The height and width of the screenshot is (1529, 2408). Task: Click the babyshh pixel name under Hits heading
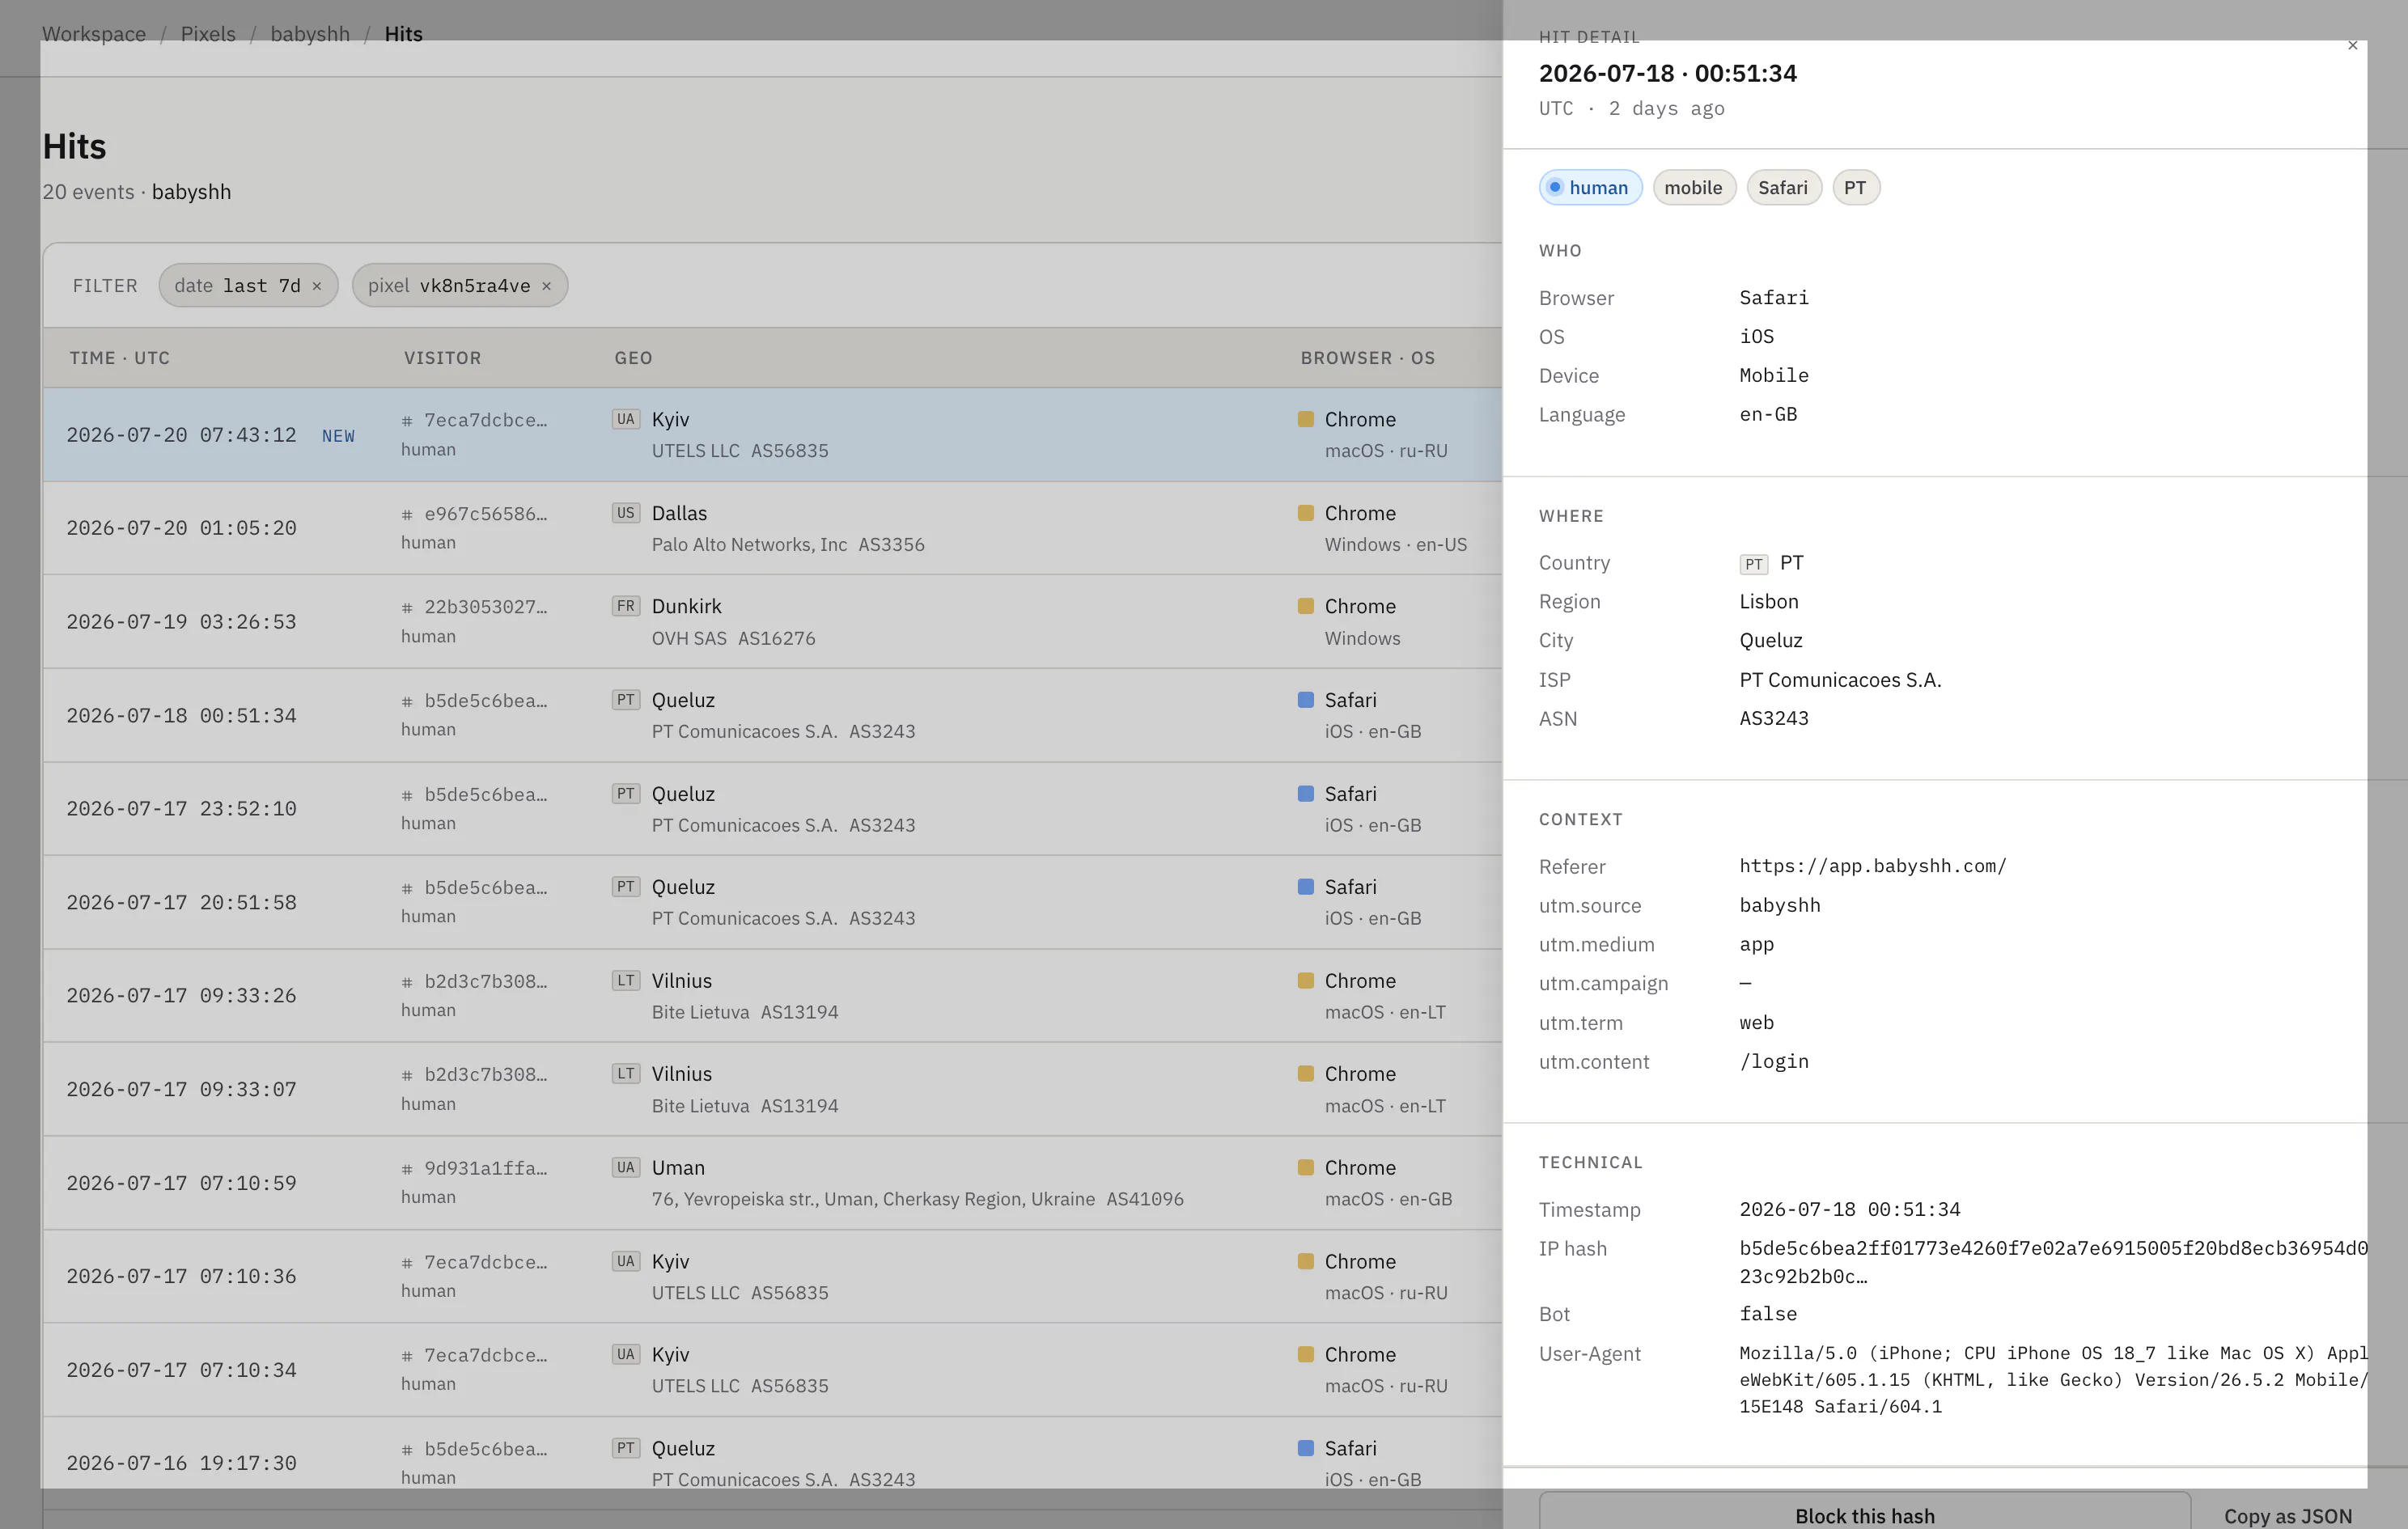191,192
